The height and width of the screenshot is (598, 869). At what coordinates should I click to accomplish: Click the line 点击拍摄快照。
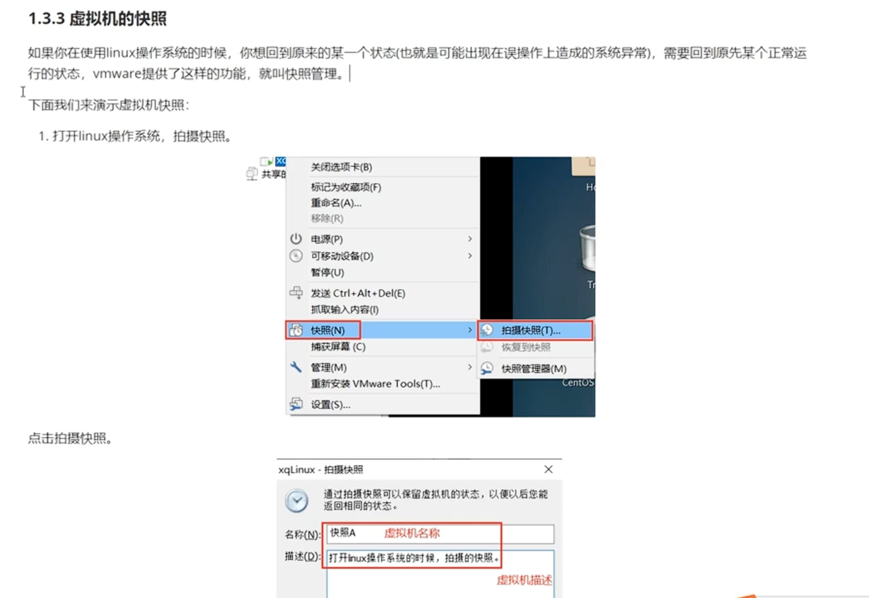[x=70, y=438]
